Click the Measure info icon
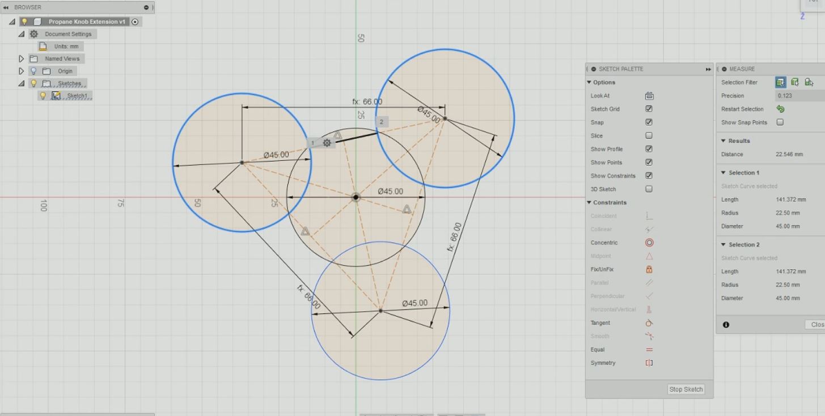The height and width of the screenshot is (416, 825). tap(726, 325)
